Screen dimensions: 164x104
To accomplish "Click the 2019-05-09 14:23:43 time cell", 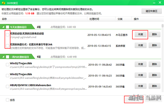I will click(x=100, y=86).
